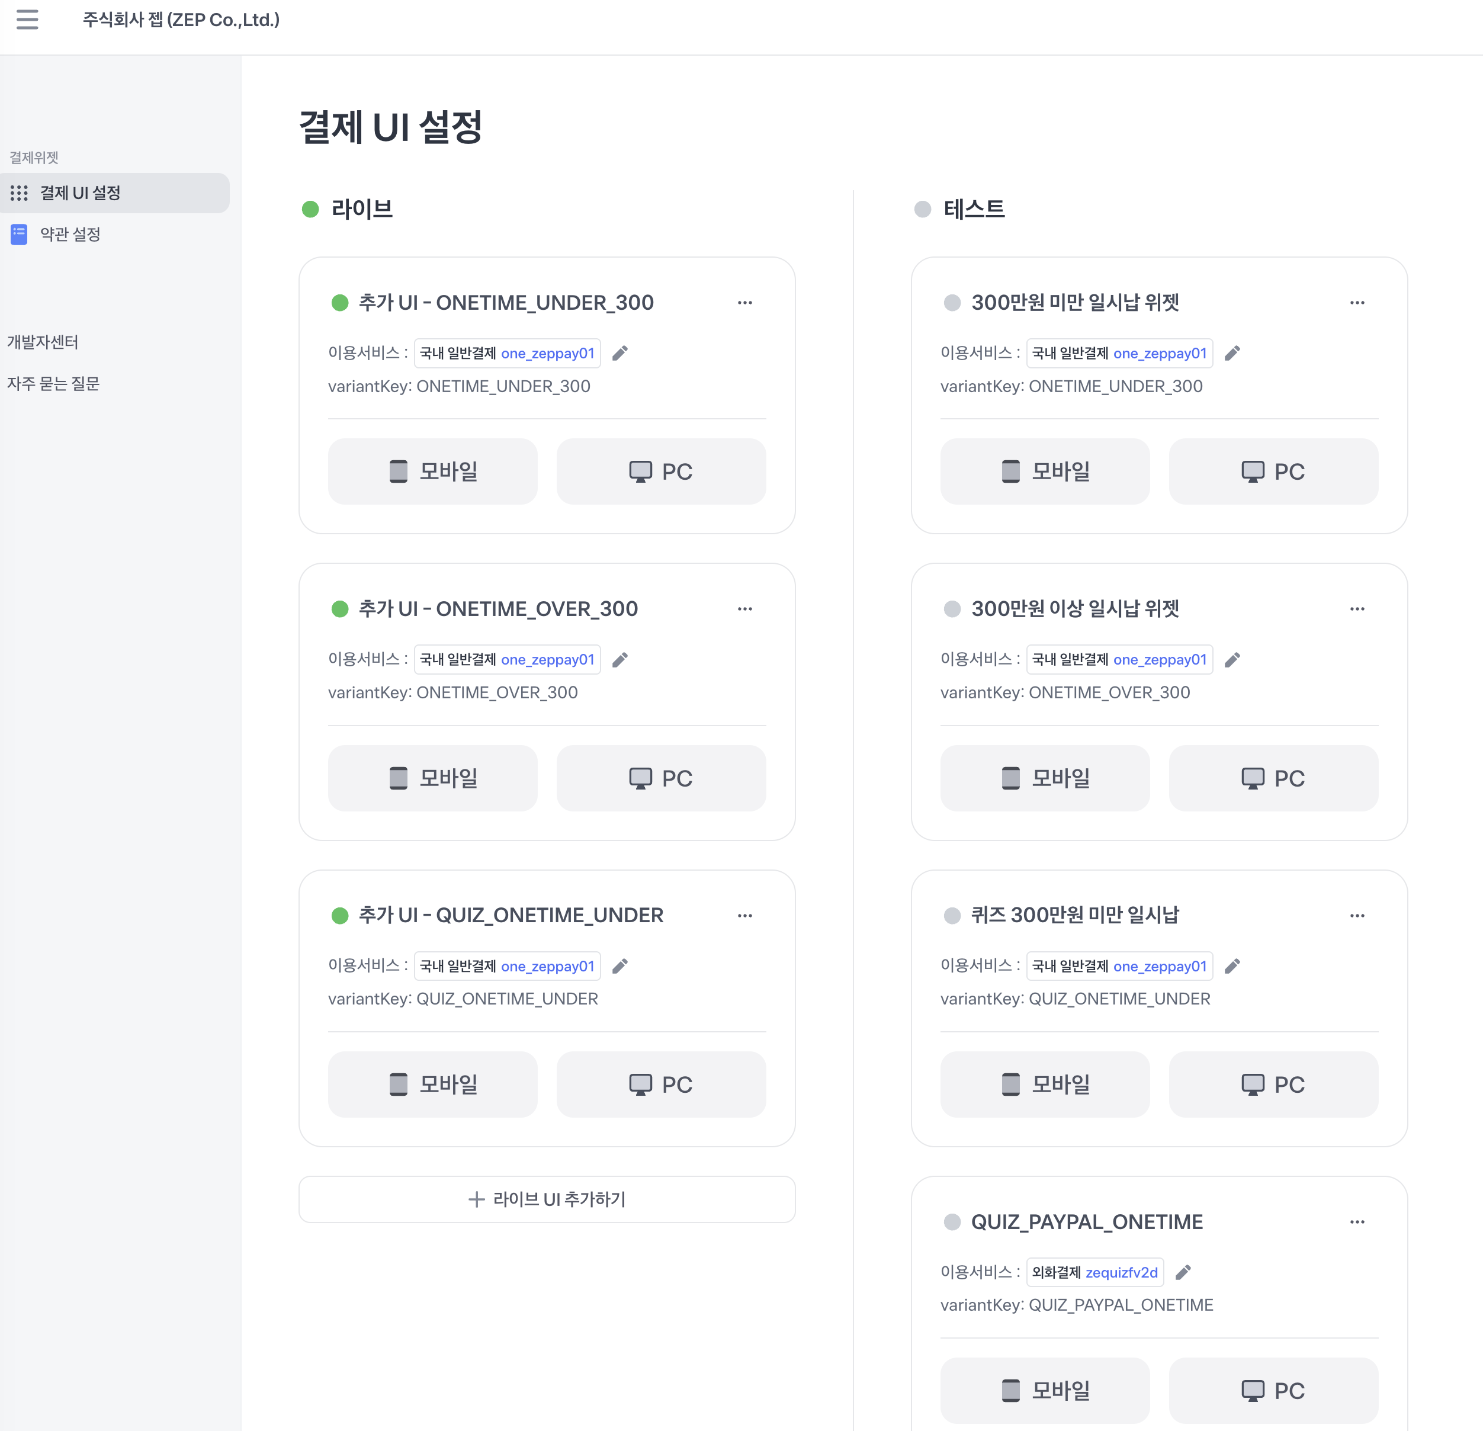
Task: Open more options for 300만원 이상 일시납 위젯
Action: coord(1357,609)
